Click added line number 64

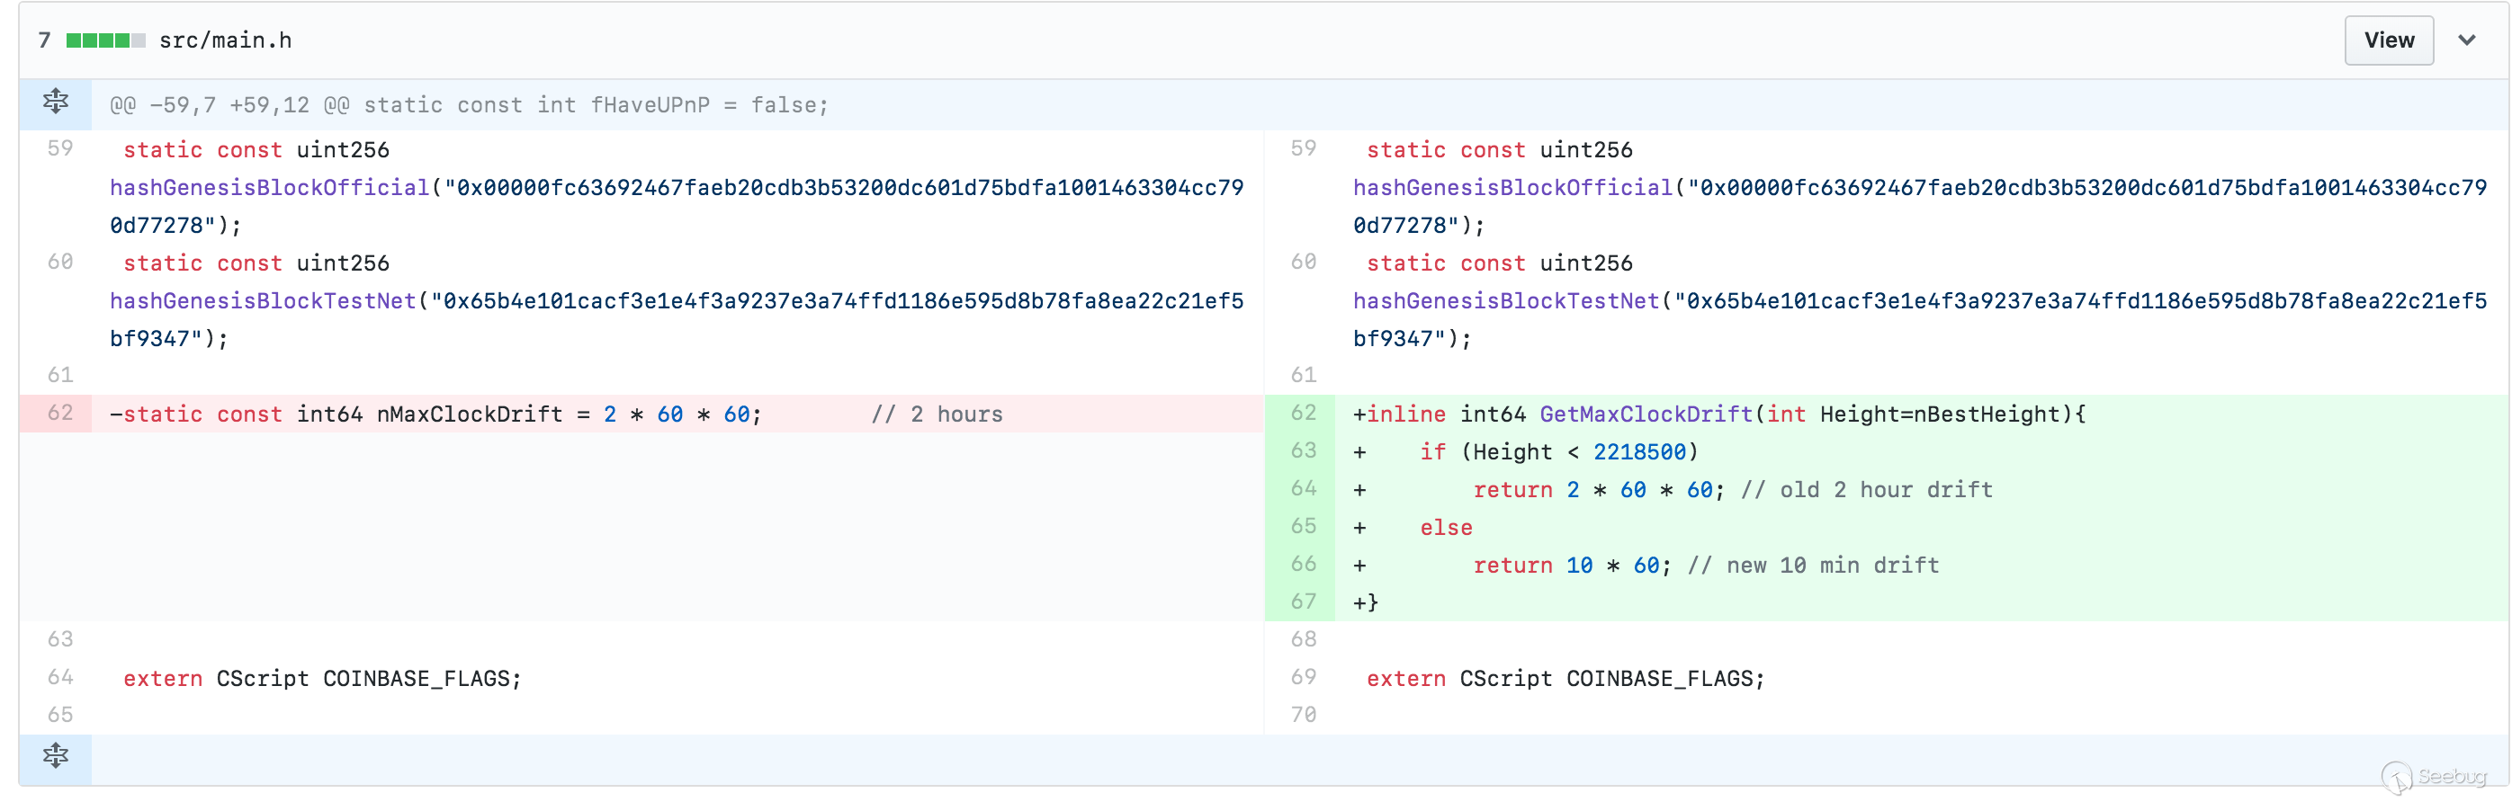coord(1303,489)
